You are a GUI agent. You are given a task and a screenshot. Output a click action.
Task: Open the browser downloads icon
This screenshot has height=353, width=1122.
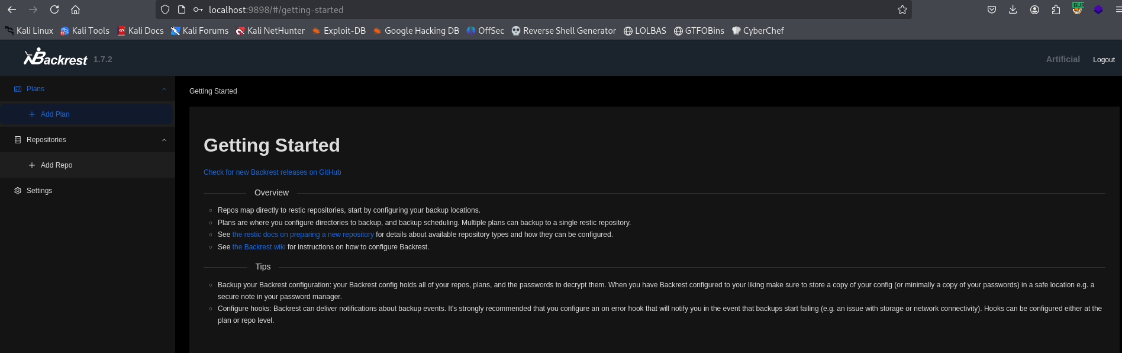1013,9
